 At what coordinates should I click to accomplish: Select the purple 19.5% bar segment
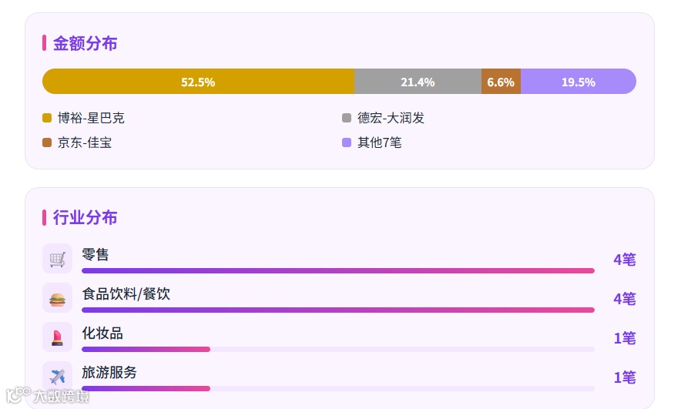tap(579, 82)
